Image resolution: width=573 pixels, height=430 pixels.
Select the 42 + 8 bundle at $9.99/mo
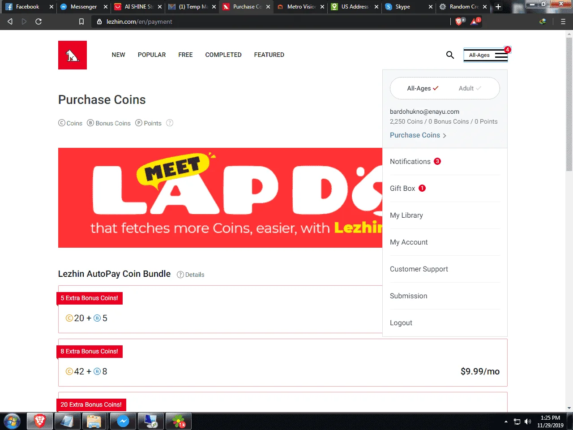(x=283, y=362)
